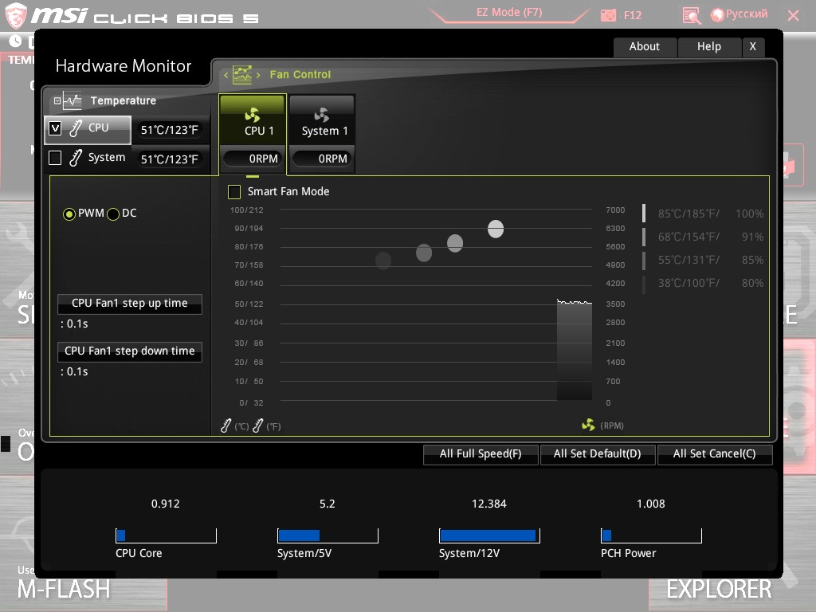
Task: Select the 85°C/185°F 100% curve row
Action: 703,214
